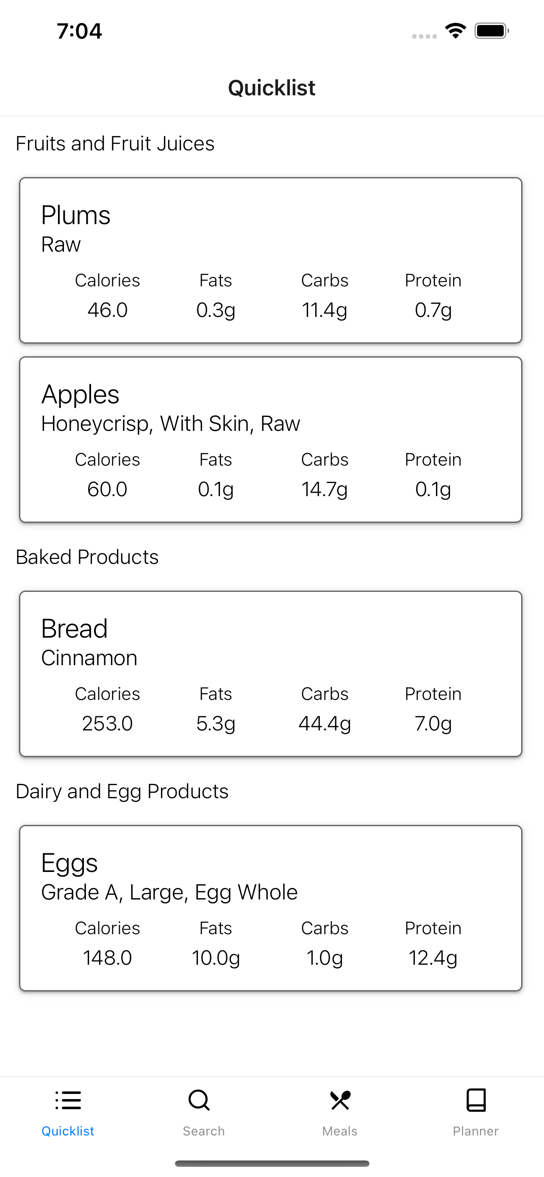Tap the Baked Products section header
The width and height of the screenshot is (544, 1177).
[x=87, y=557]
